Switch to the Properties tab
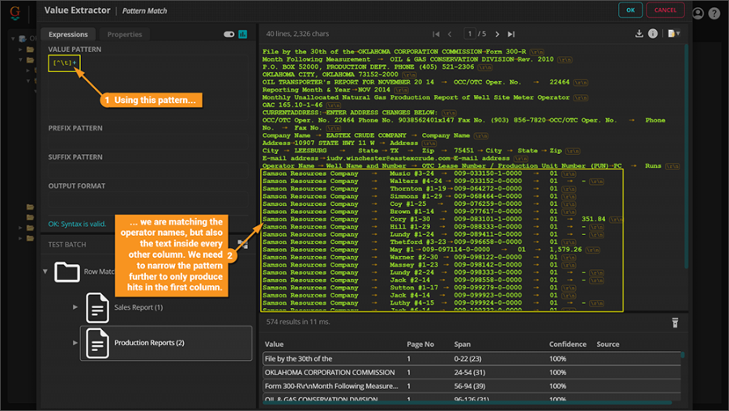This screenshot has width=729, height=411. (124, 34)
